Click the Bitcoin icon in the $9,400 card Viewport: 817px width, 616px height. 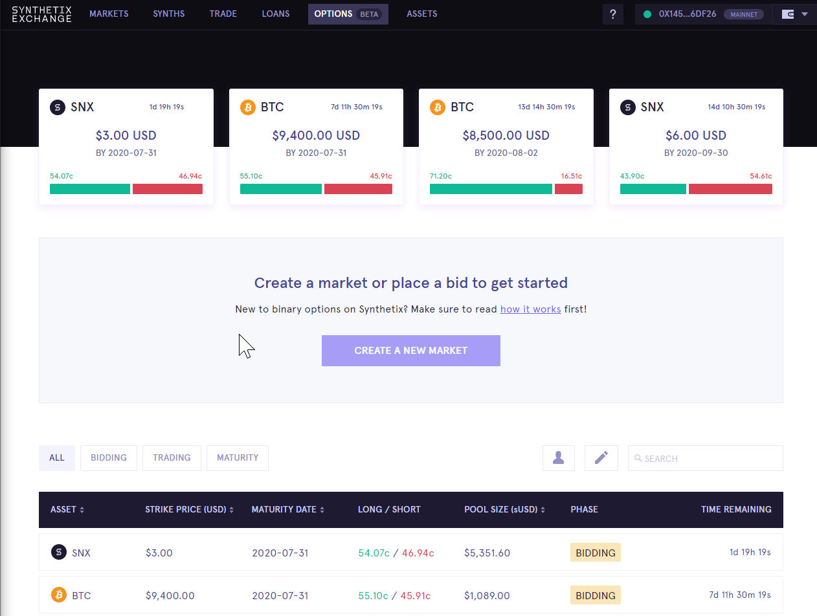[248, 107]
